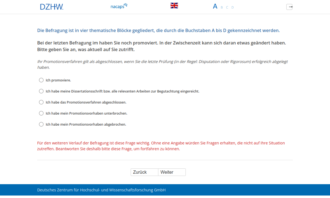Click the red warning message text
This screenshot has width=330, height=198.
pos(161,146)
